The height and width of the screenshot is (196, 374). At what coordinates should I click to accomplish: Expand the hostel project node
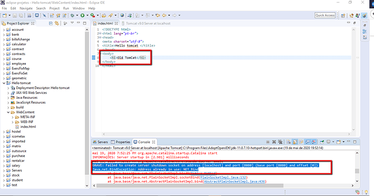pos(4,132)
